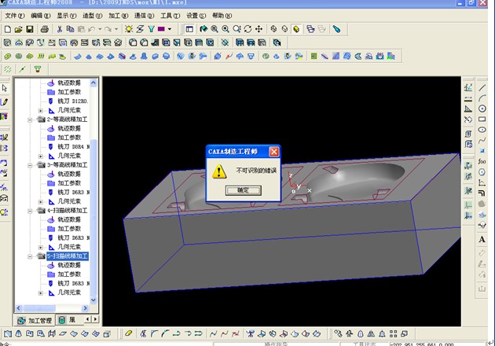Open the 加工 menu
This screenshot has height=346, width=495.
[118, 16]
